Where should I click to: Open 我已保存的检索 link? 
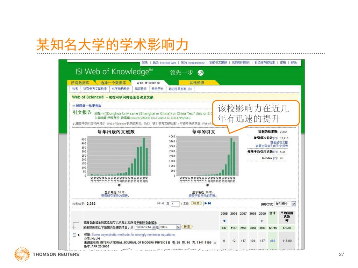pyautogui.click(x=265, y=62)
